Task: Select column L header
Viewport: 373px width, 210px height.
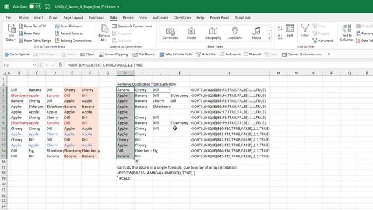Action: pos(230,73)
